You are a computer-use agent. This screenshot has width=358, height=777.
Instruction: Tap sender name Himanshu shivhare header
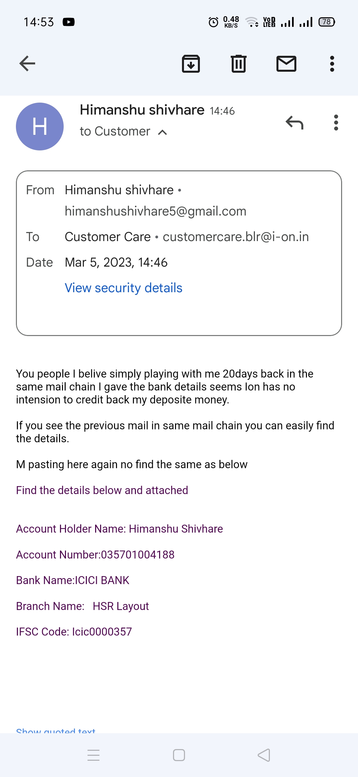point(142,110)
